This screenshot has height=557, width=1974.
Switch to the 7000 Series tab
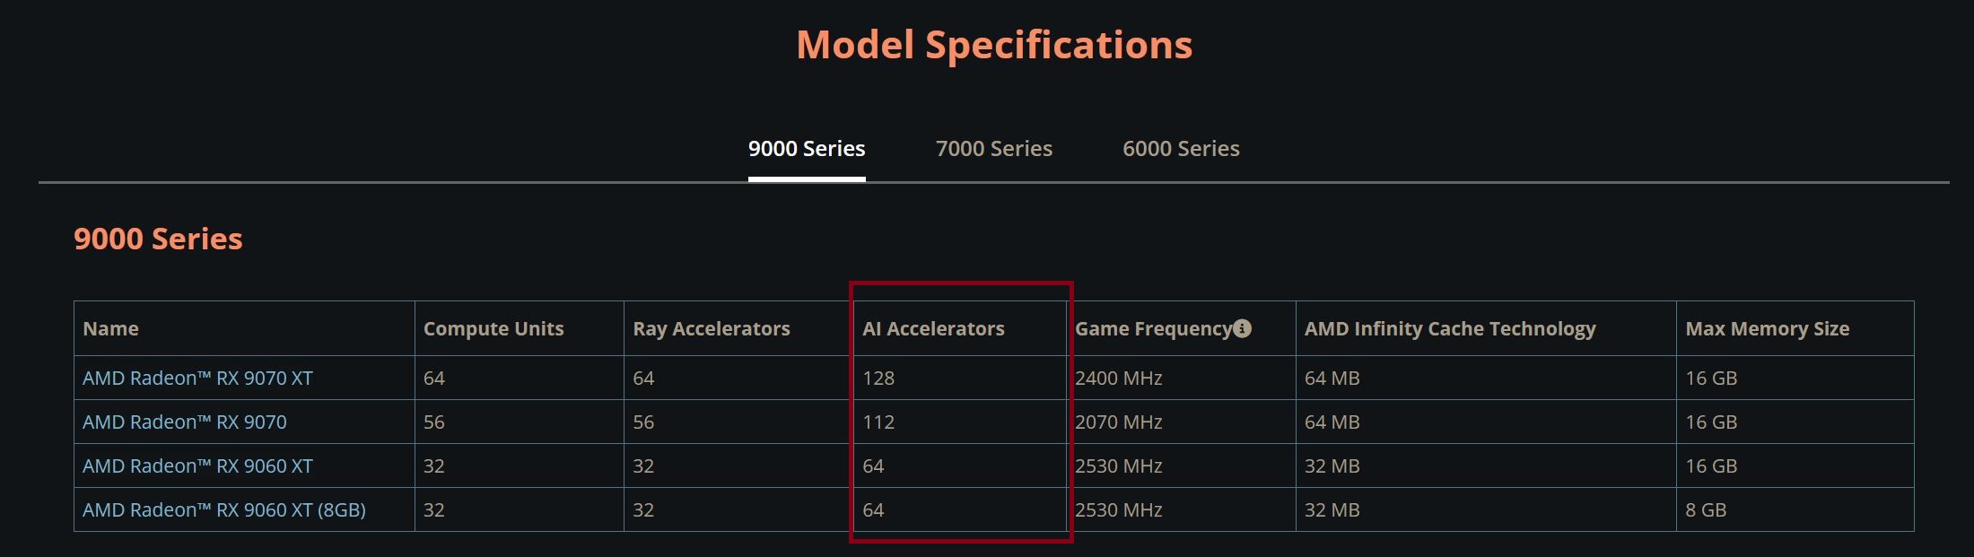point(993,149)
